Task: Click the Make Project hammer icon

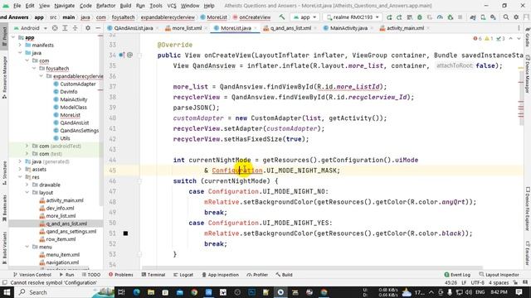Action: coord(282,17)
